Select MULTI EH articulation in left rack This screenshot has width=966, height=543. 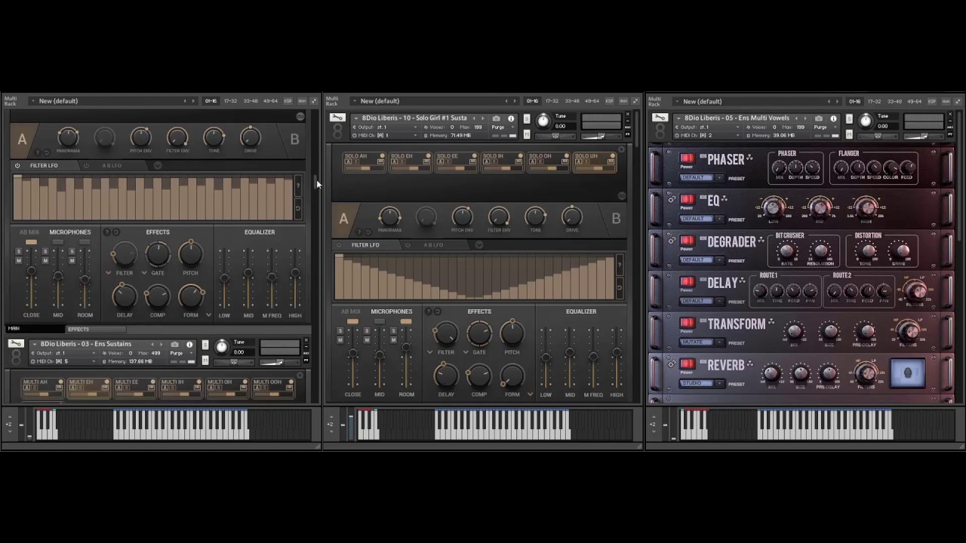89,387
